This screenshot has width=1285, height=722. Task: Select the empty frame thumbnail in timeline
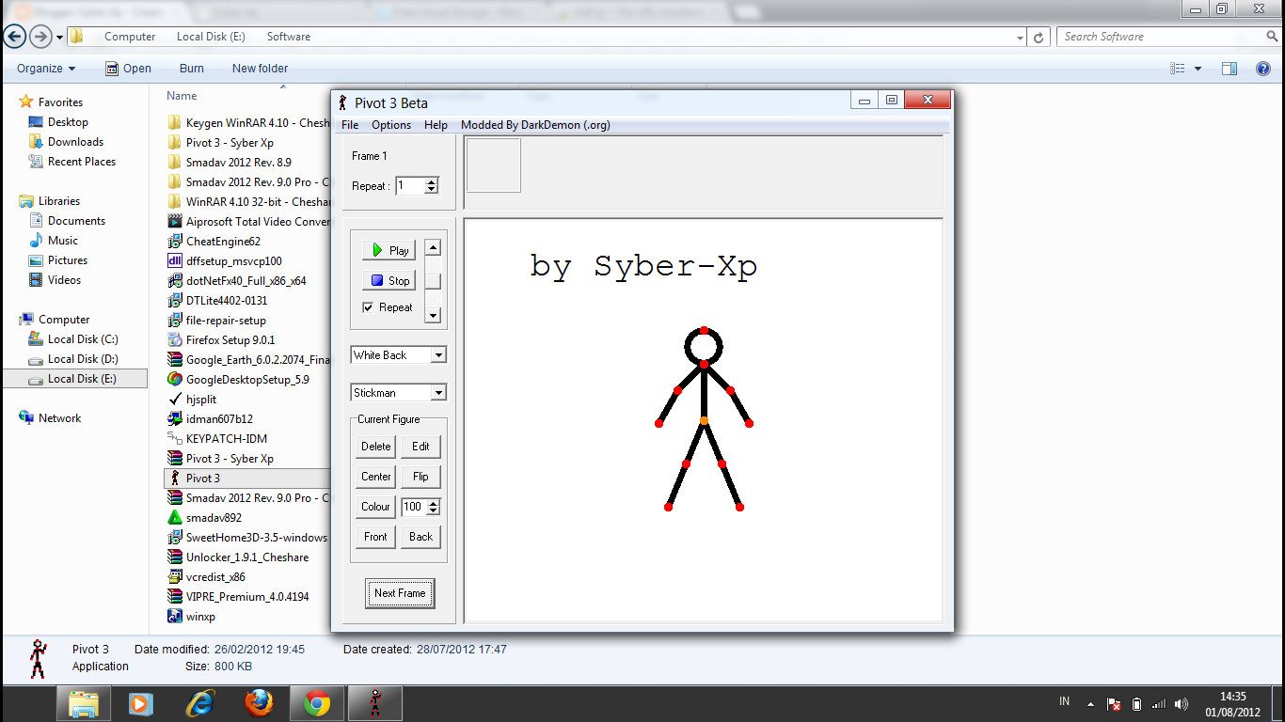click(494, 165)
